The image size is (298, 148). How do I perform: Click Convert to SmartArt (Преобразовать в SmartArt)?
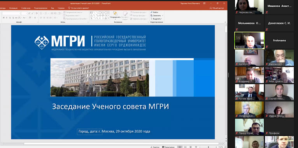click(x=75, y=19)
